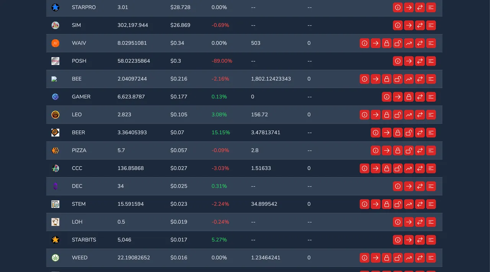Select the STEM staked value 34.899542
Image resolution: width=490 pixels, height=272 pixels.
click(x=264, y=204)
